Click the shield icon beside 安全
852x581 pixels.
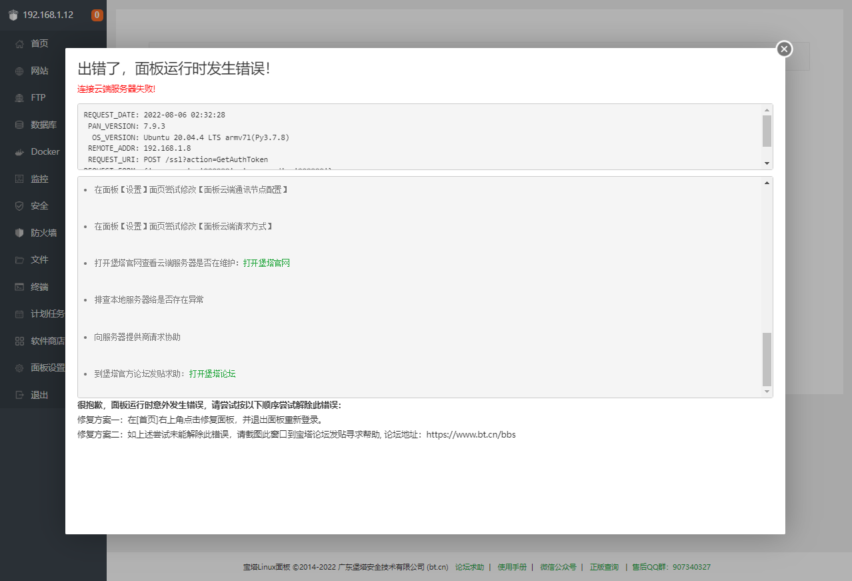[19, 205]
